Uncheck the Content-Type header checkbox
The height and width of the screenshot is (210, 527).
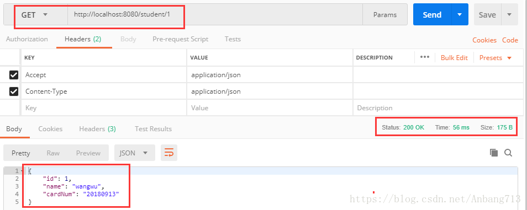tap(14, 91)
